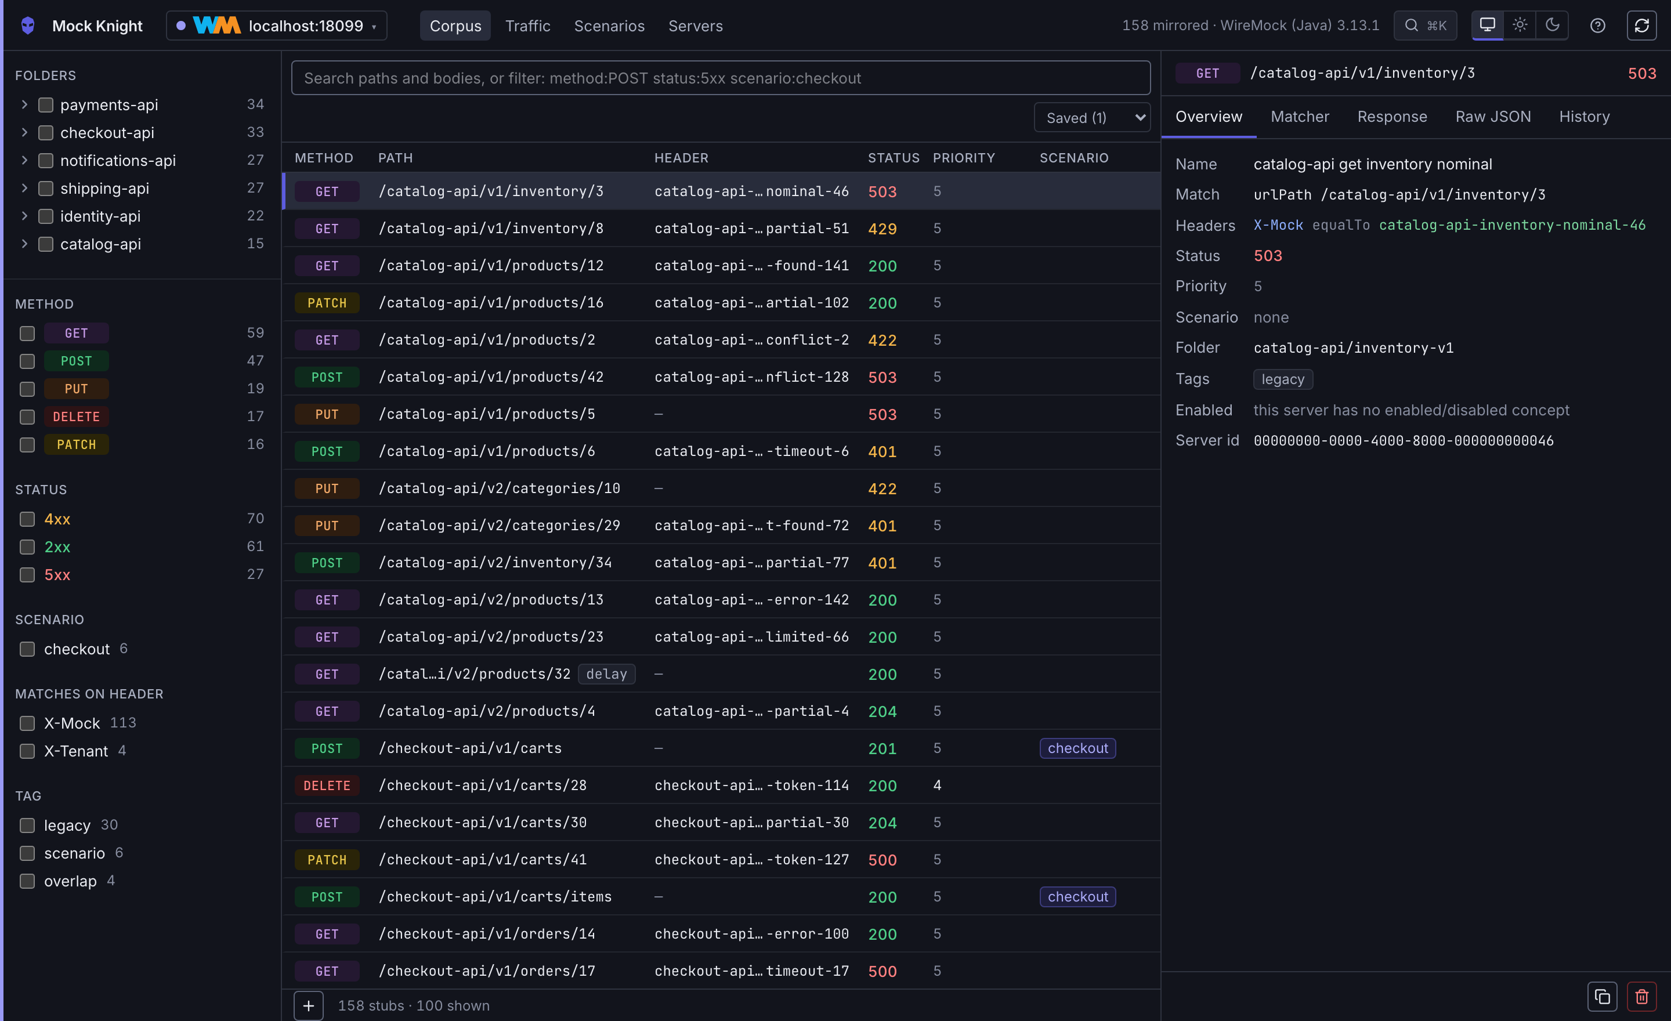Check the DELETE method filter

27,417
